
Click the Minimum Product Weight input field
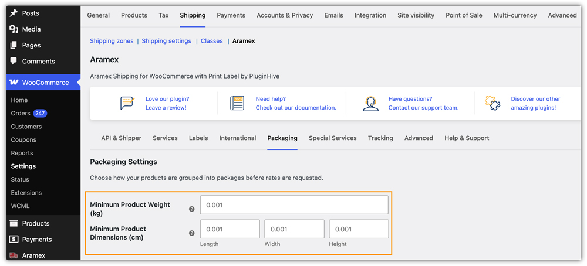(x=294, y=205)
